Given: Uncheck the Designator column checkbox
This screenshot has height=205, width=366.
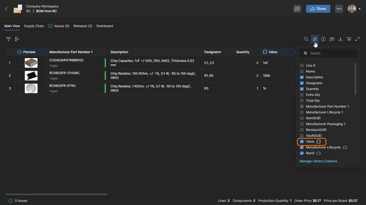Looking at the screenshot, I should click(302, 83).
